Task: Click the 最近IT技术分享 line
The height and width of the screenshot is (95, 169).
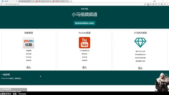Action: pyautogui.click(x=140, y=51)
